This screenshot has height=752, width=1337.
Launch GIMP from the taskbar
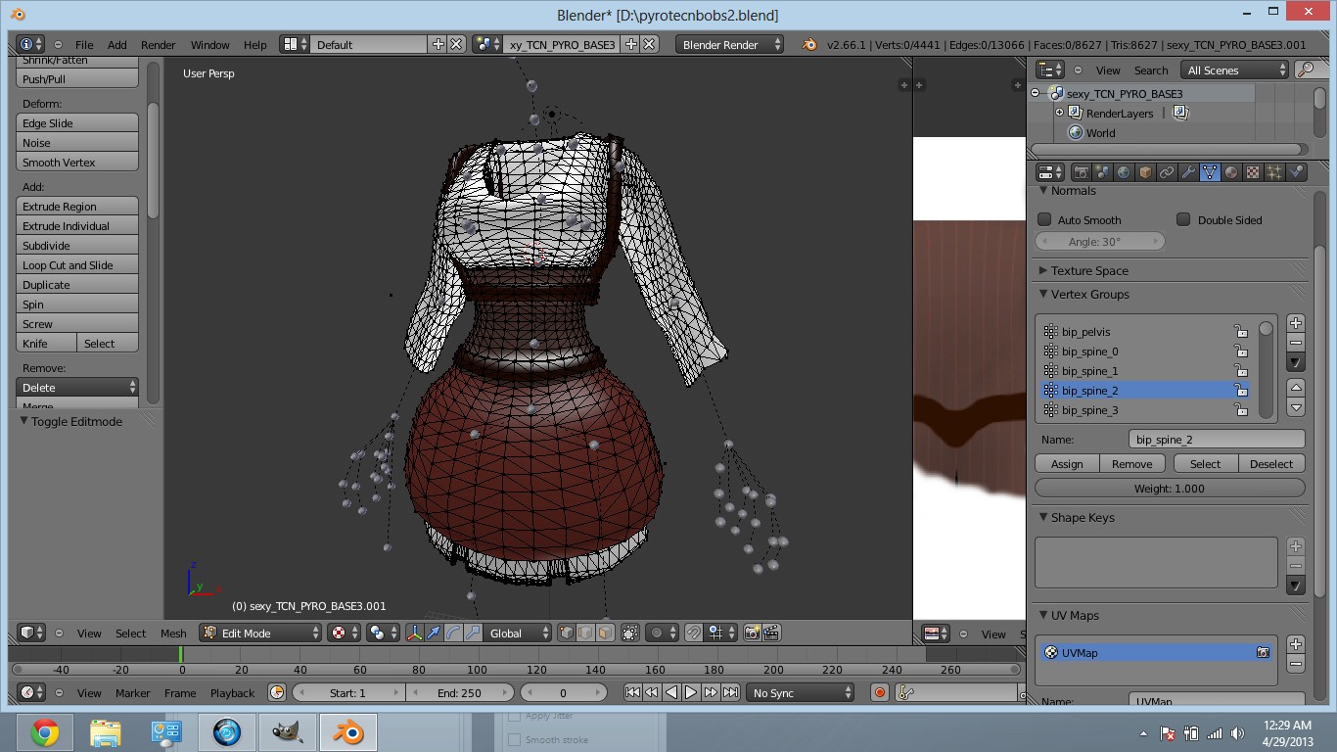[x=289, y=731]
